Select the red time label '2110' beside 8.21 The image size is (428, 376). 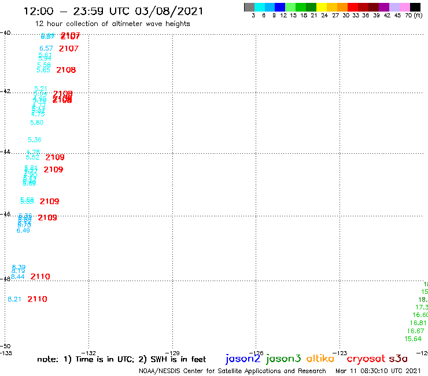tap(38, 299)
